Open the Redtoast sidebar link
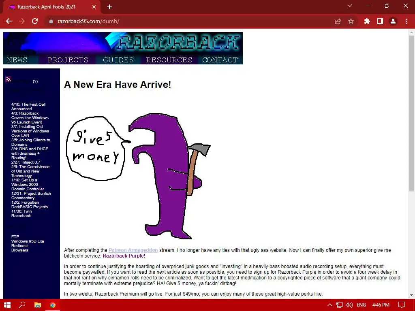 [x=19, y=246]
